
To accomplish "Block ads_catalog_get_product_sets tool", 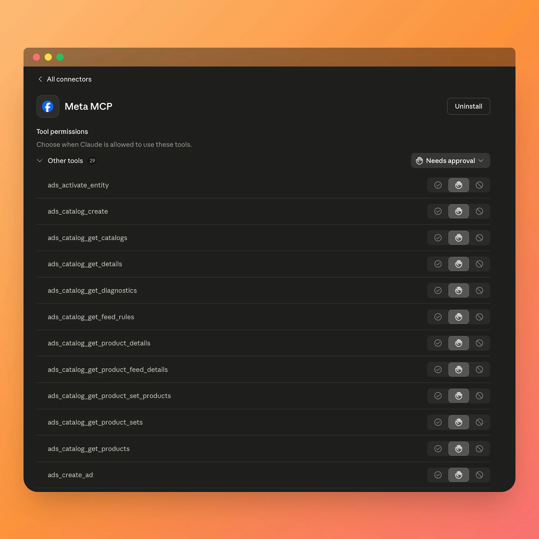I will pos(479,422).
